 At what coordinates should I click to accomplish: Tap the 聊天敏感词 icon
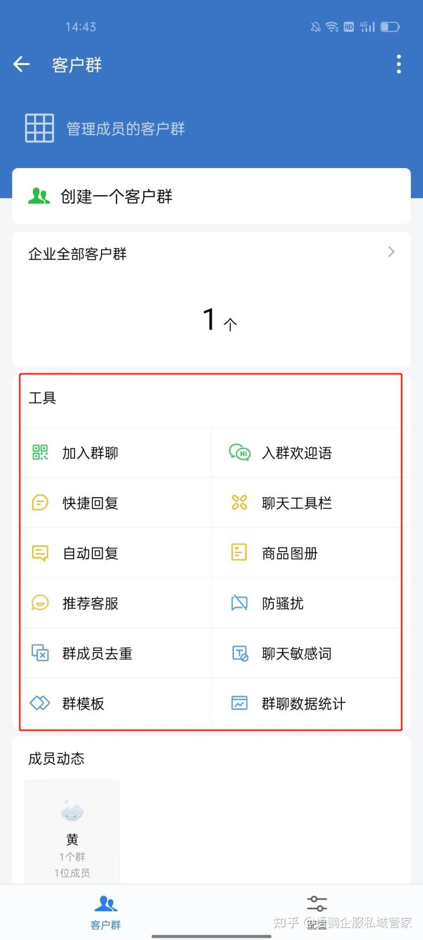click(x=239, y=653)
